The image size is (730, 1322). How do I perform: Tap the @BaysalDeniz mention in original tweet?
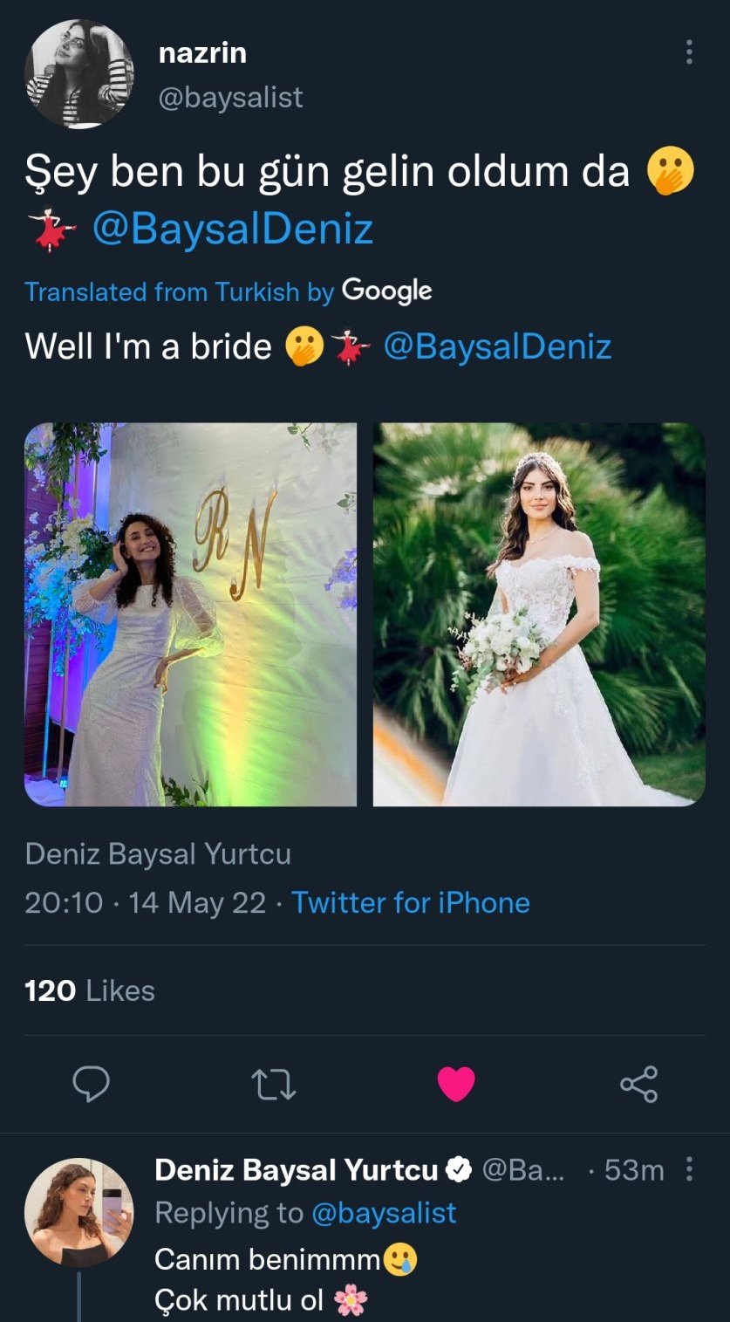(232, 229)
